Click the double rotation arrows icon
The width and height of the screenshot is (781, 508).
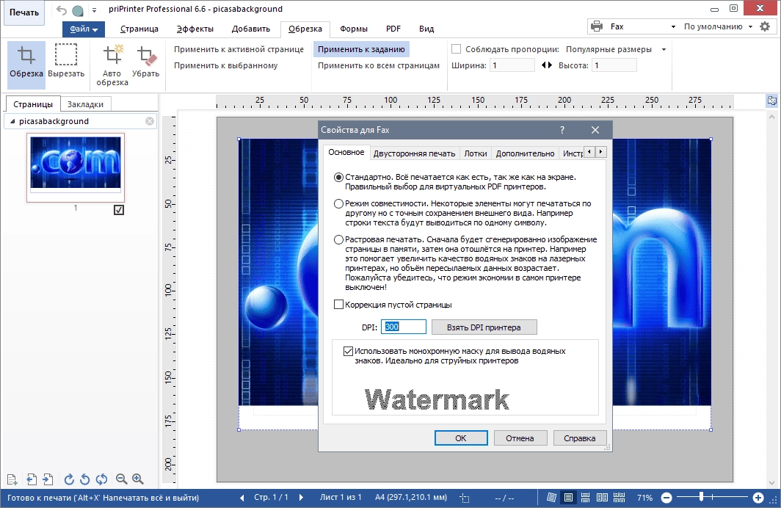point(101,479)
